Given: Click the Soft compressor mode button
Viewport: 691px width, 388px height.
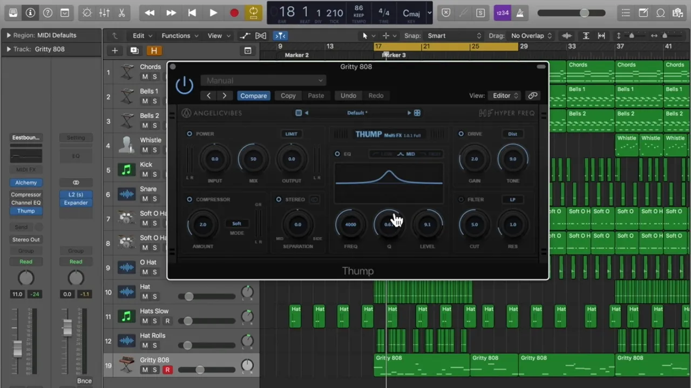Looking at the screenshot, I should pyautogui.click(x=236, y=223).
